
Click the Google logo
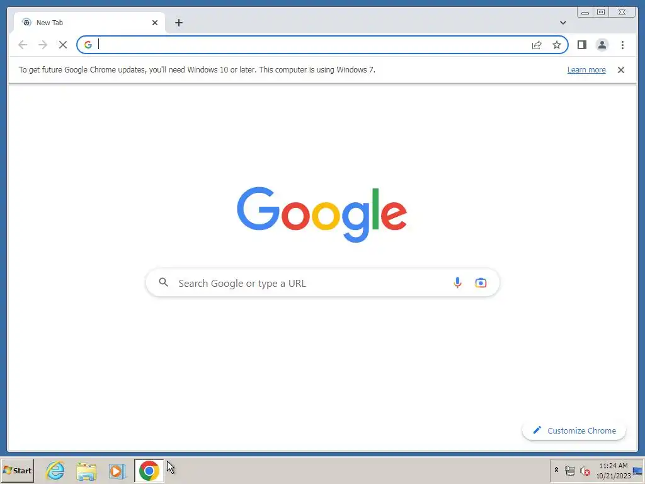pyautogui.click(x=322, y=214)
